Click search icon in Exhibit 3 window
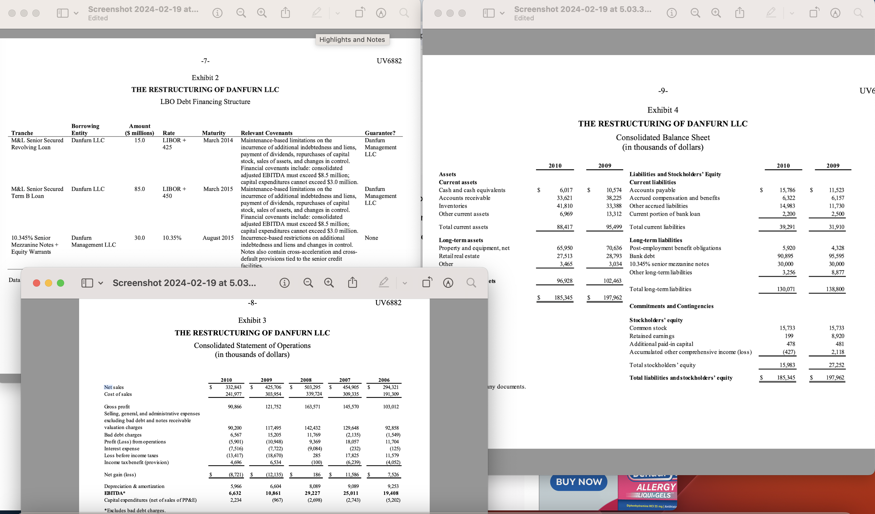 pos(471,283)
